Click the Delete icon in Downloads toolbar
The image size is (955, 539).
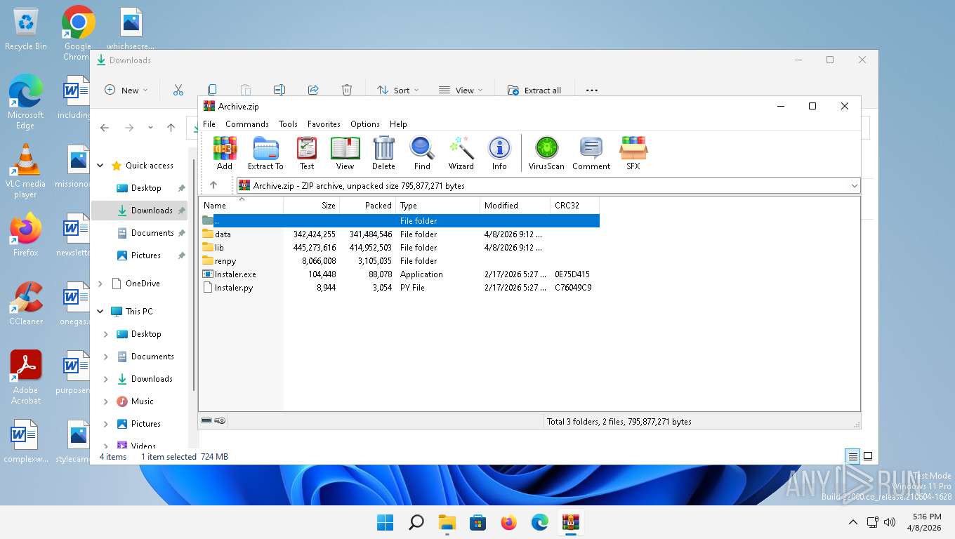(347, 90)
